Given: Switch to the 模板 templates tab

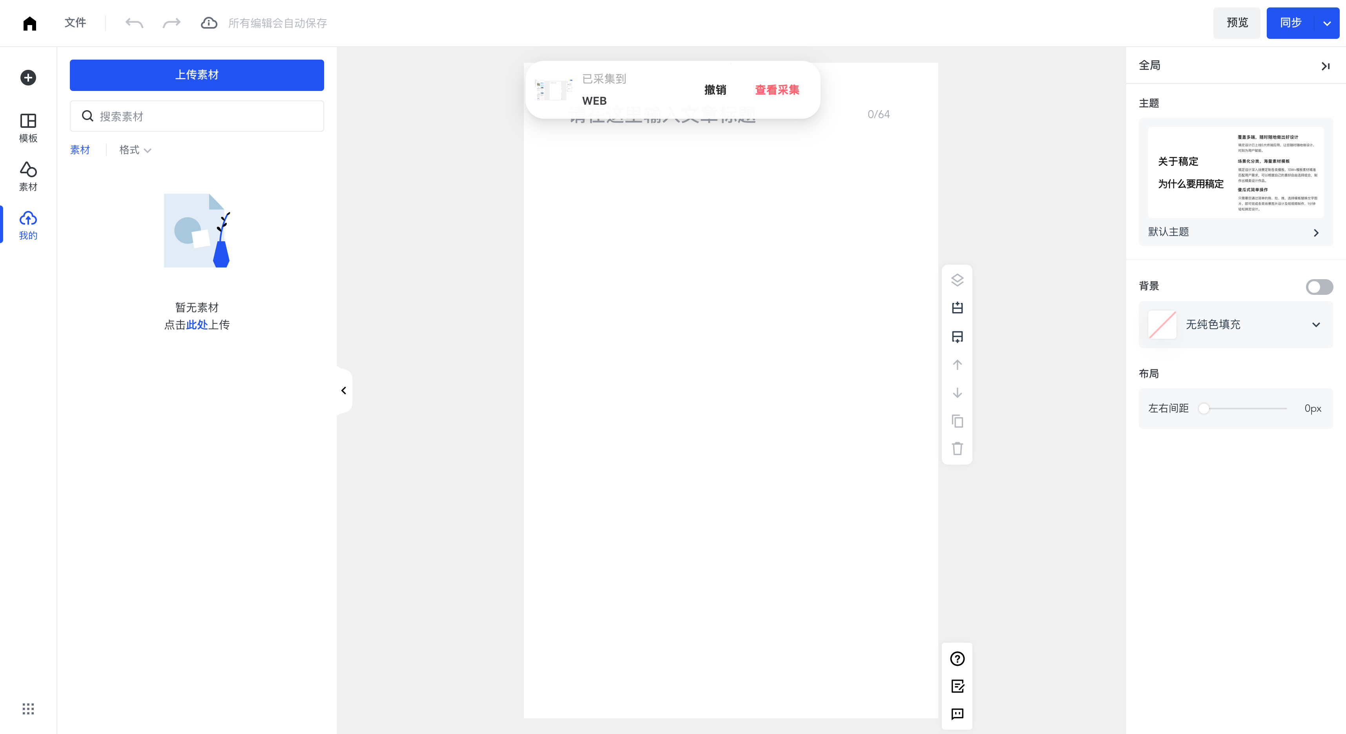Looking at the screenshot, I should 28,128.
